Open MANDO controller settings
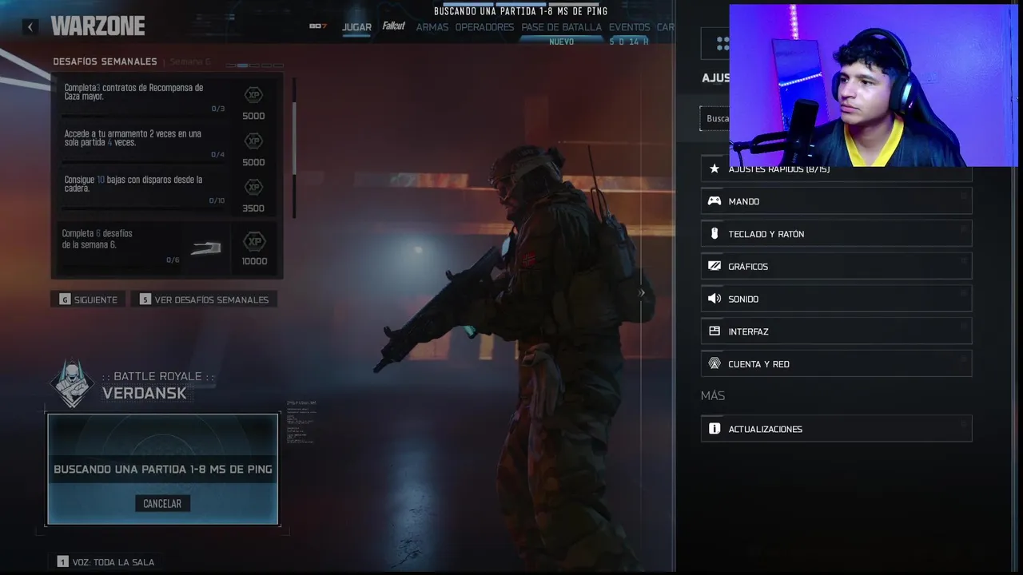 (836, 201)
